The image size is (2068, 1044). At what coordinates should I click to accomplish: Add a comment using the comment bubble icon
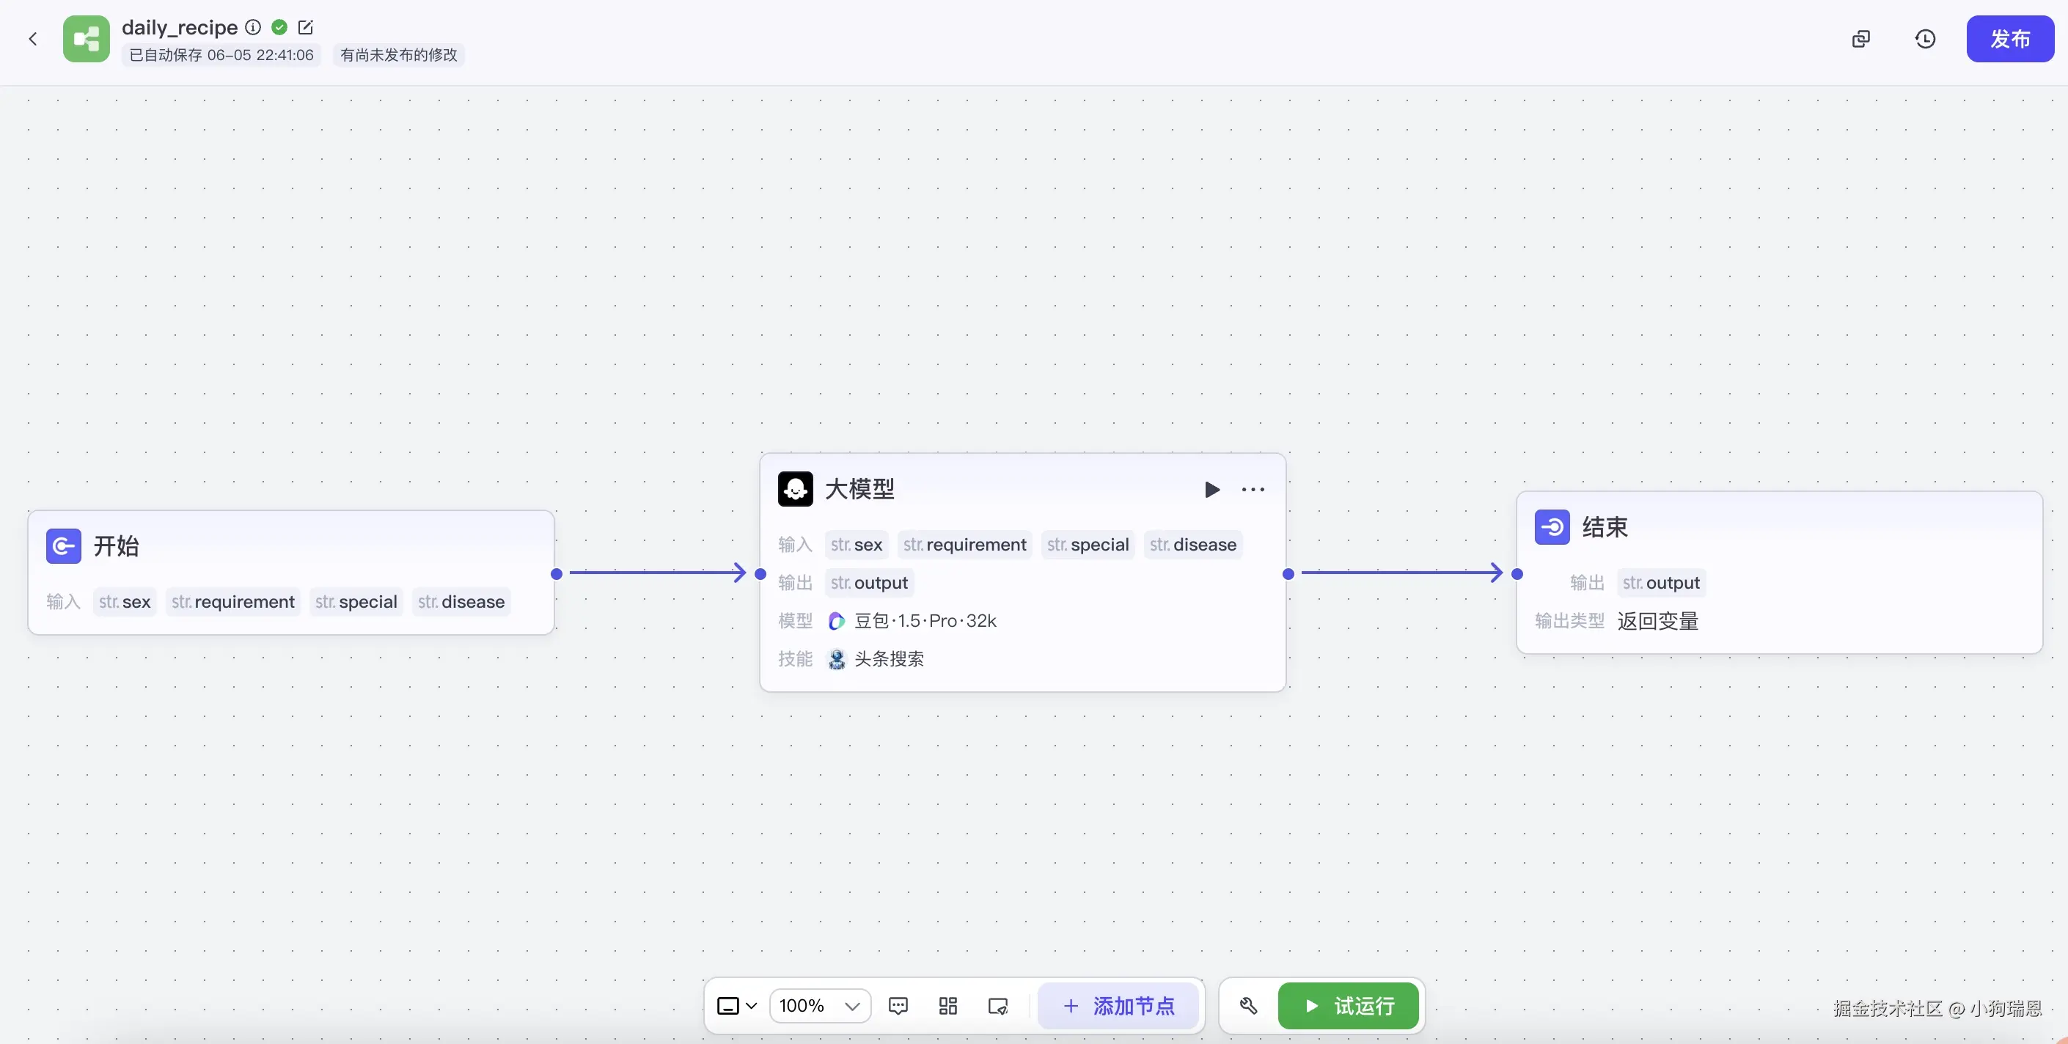coord(898,1005)
